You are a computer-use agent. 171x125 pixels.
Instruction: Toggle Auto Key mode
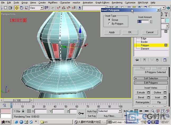pyautogui.click(x=92, y=111)
